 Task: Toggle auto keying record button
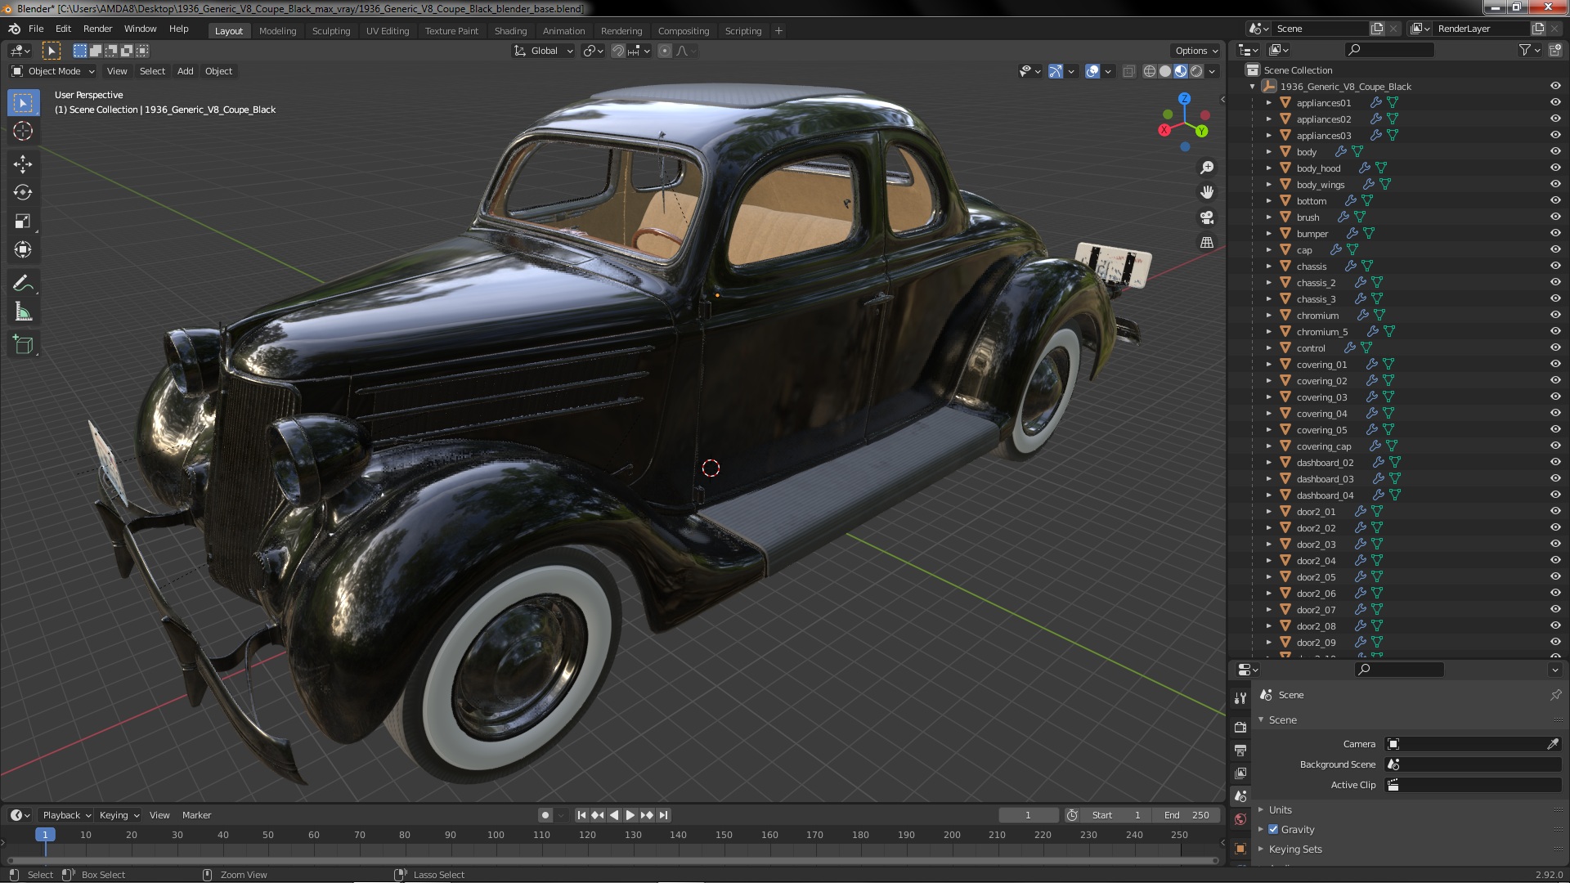coord(545,815)
